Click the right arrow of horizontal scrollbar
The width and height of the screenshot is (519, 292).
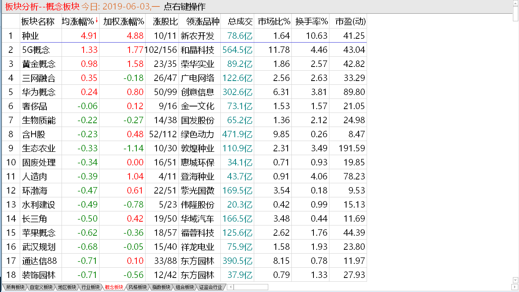click(x=515, y=287)
